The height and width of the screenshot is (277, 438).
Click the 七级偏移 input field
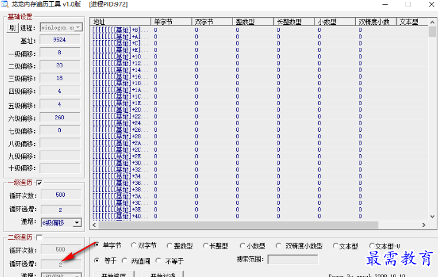[x=60, y=131]
